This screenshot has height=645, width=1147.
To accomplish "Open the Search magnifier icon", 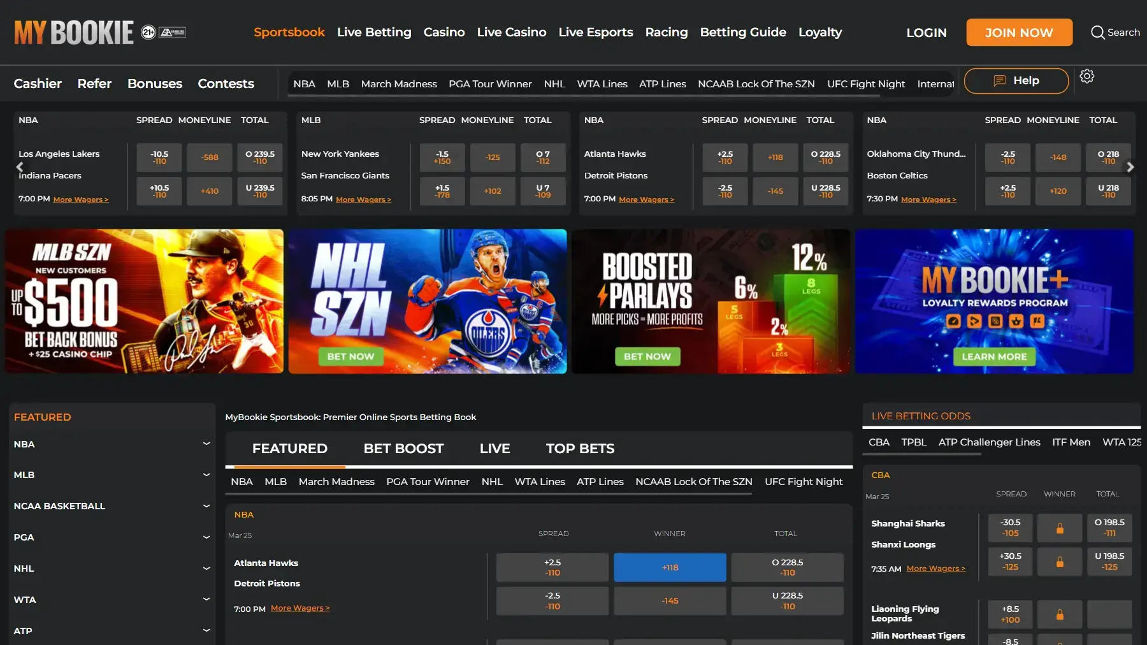I will click(x=1097, y=33).
